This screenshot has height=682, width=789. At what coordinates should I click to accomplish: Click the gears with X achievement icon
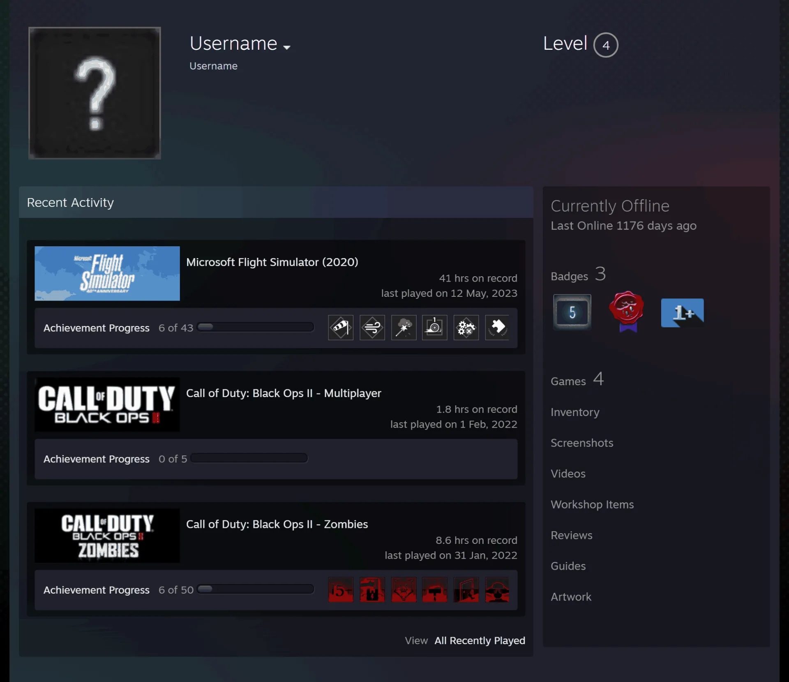tap(466, 328)
